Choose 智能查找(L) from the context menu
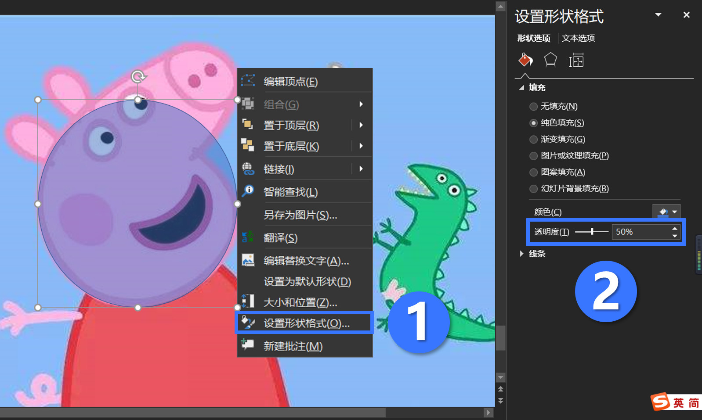The width and height of the screenshot is (702, 420). click(305, 192)
